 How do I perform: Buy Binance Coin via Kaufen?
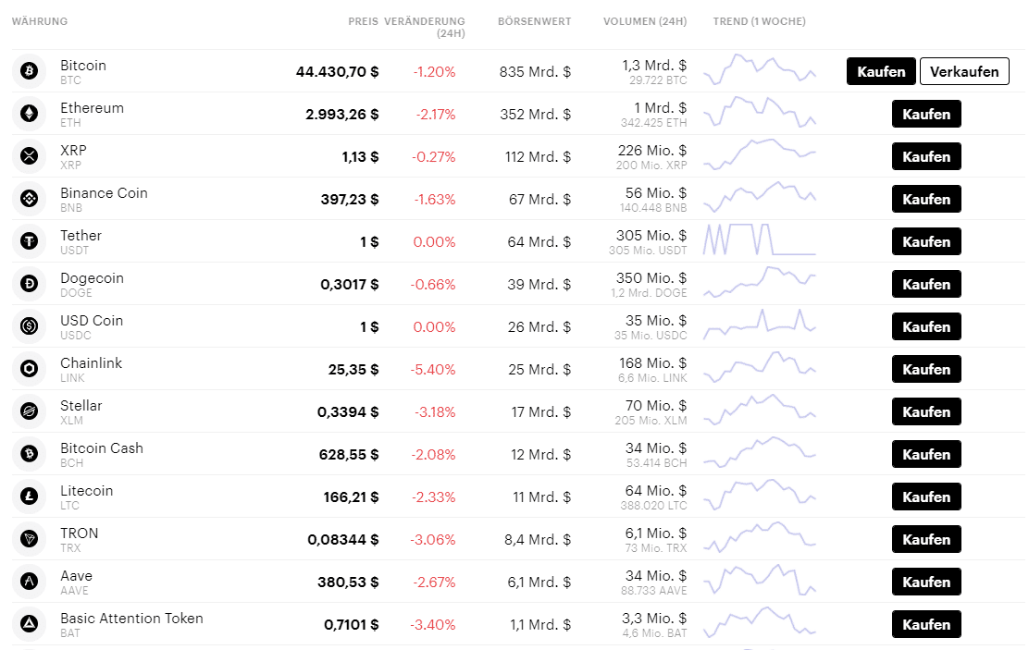pyautogui.click(x=926, y=200)
